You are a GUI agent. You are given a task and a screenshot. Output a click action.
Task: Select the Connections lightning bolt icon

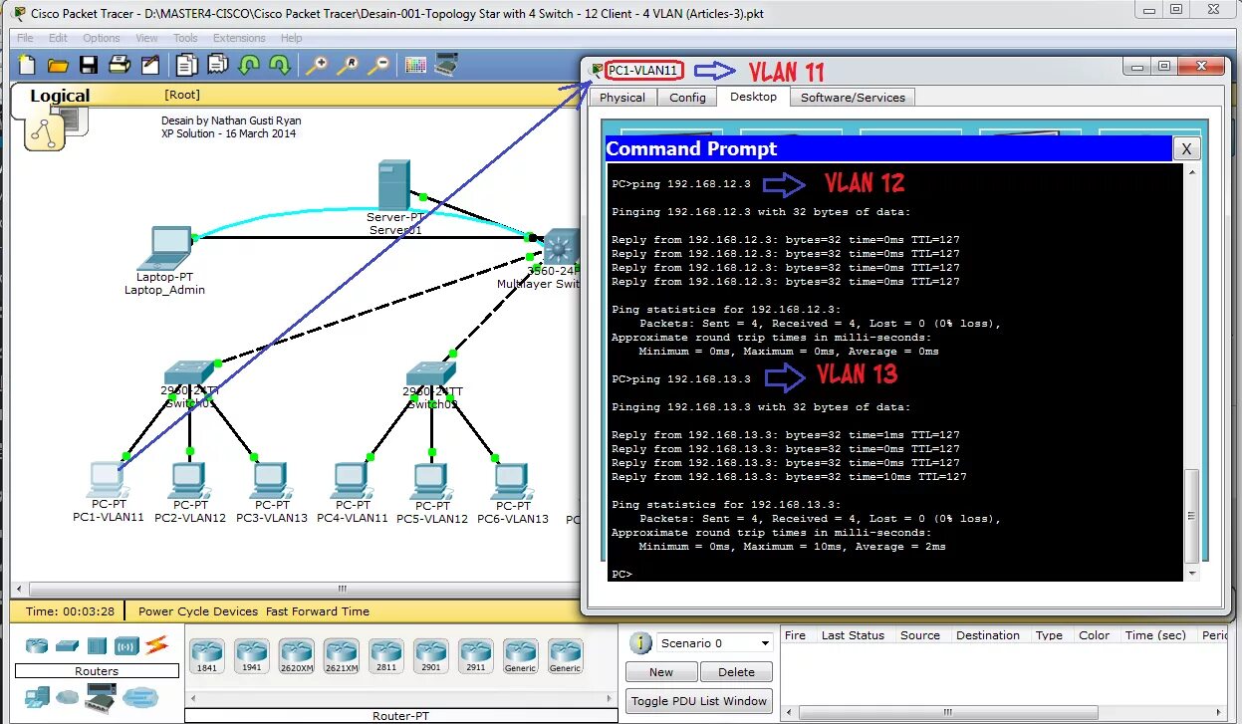click(x=156, y=645)
